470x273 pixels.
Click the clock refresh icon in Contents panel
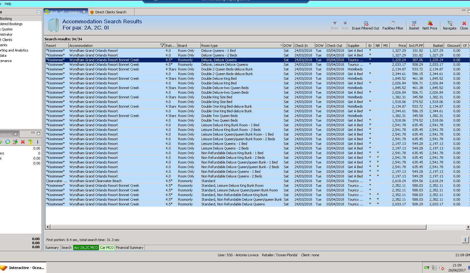pyautogui.click(x=8, y=142)
